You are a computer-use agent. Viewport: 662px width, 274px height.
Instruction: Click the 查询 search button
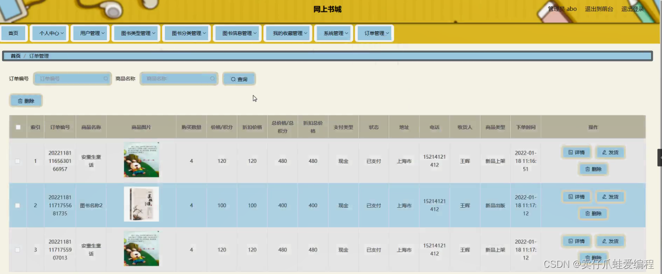click(x=239, y=79)
